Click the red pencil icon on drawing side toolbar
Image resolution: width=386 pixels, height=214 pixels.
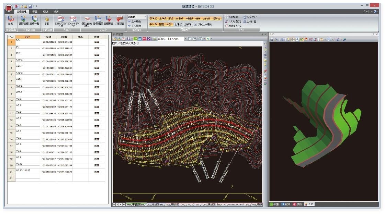coord(265,71)
